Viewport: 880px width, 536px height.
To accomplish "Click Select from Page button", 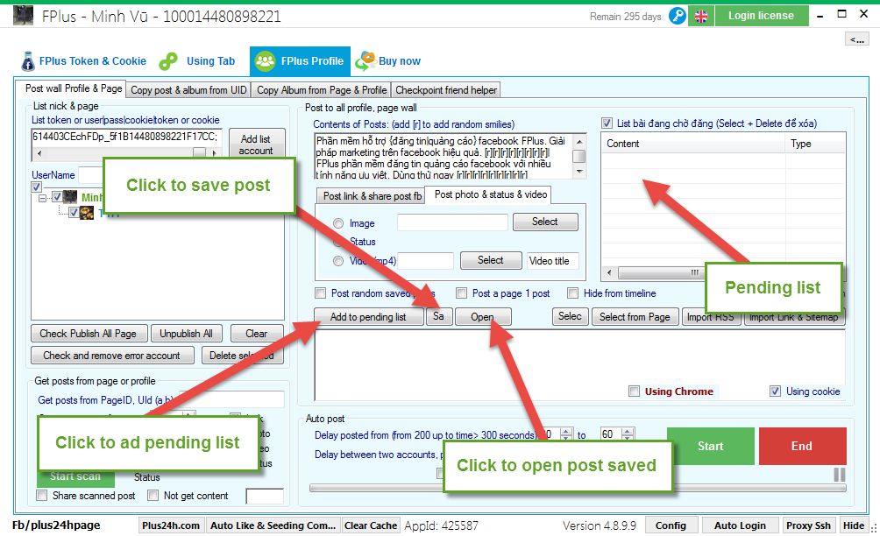I will point(635,317).
